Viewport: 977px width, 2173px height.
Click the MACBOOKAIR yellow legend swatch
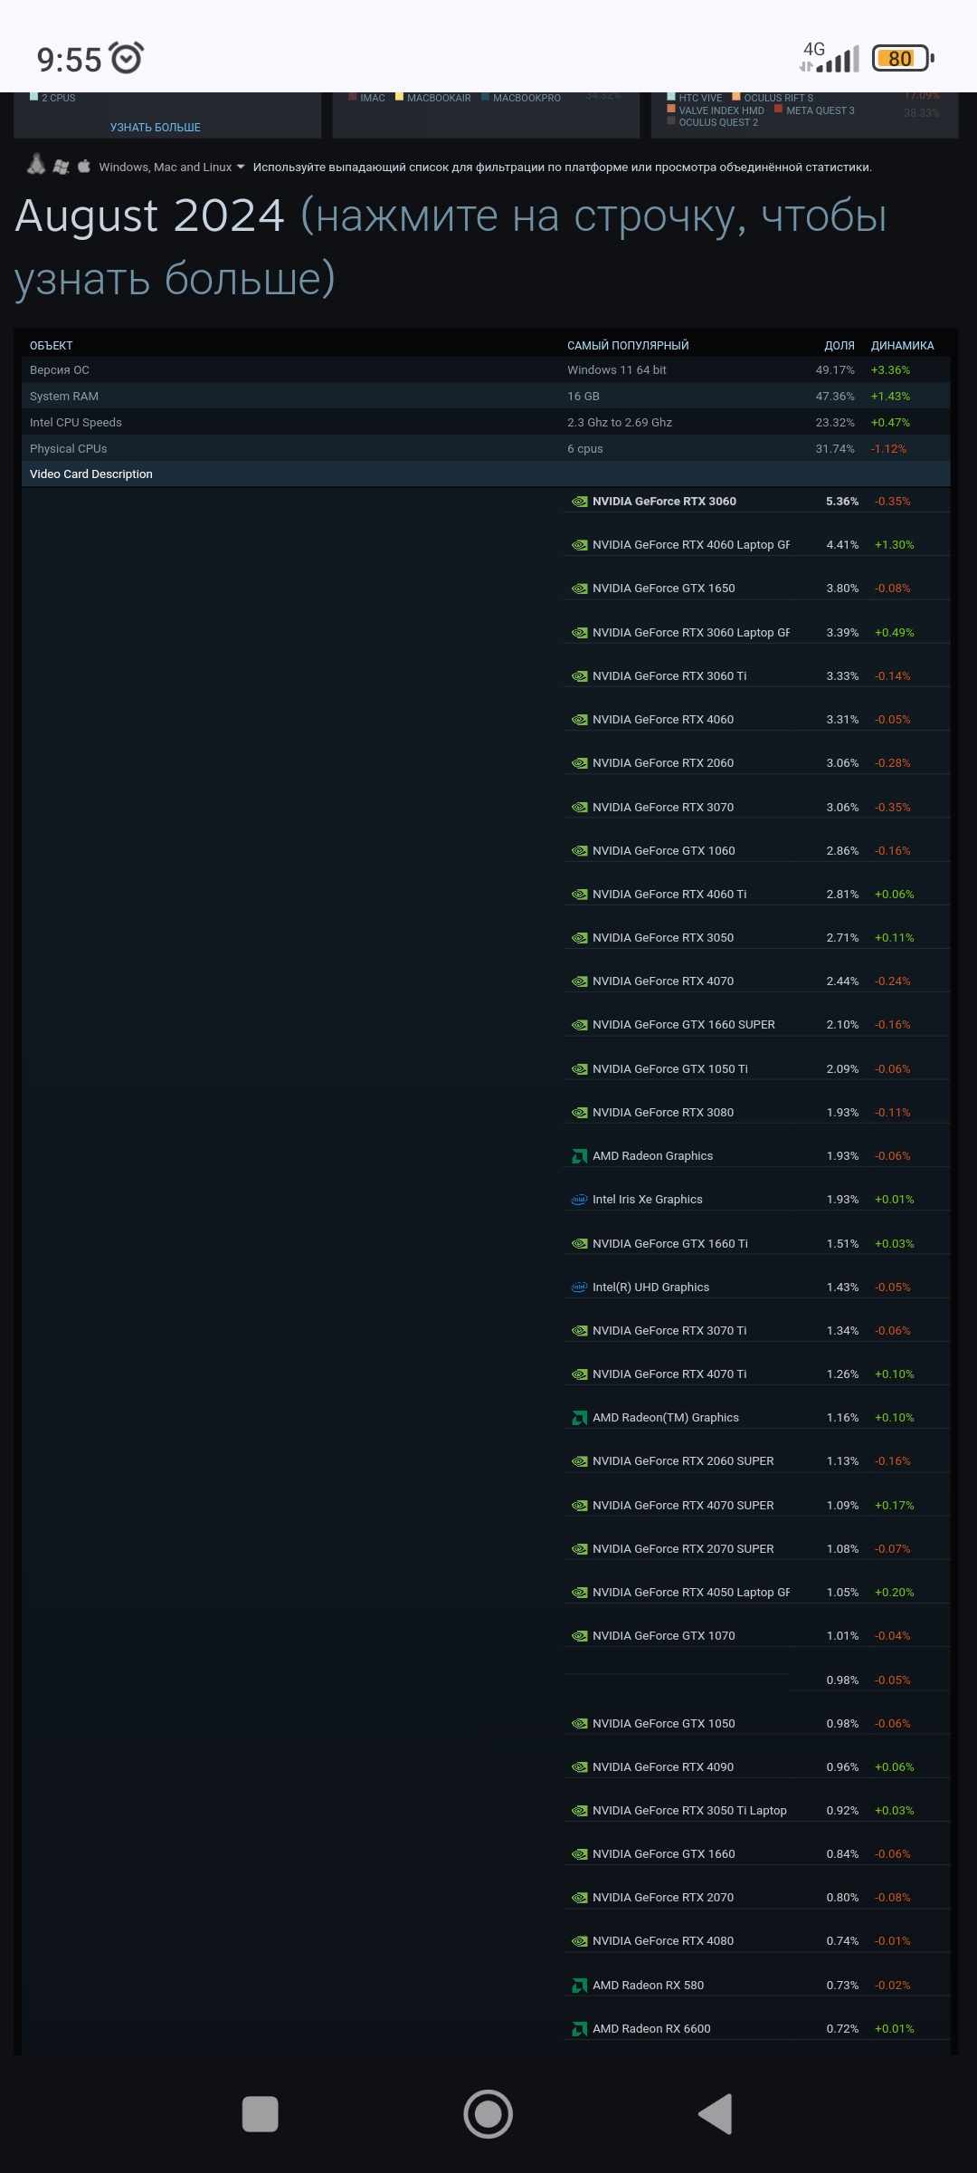click(399, 97)
